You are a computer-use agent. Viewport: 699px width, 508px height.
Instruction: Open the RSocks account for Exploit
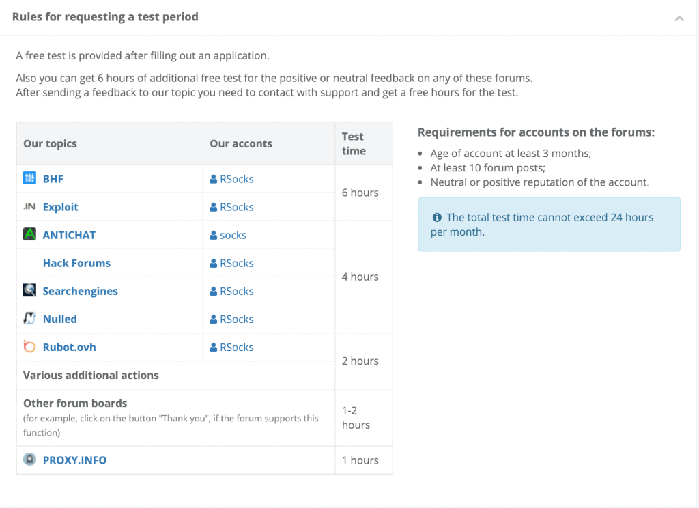[237, 207]
